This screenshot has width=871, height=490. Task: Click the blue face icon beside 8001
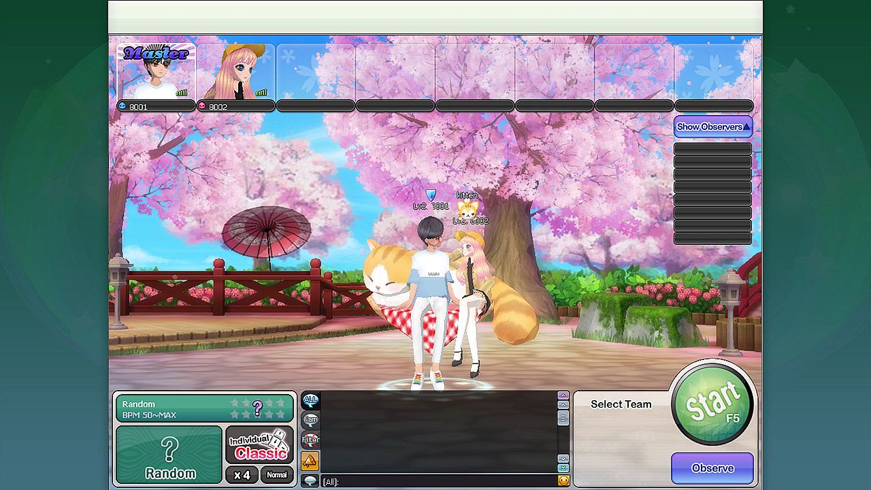pyautogui.click(x=122, y=106)
